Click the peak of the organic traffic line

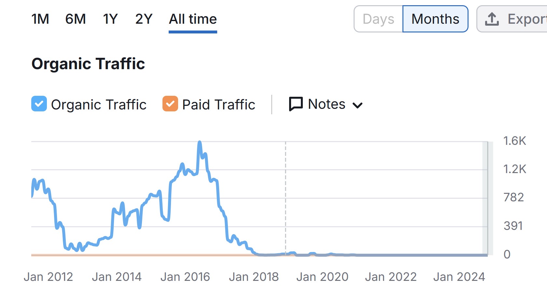pos(200,143)
